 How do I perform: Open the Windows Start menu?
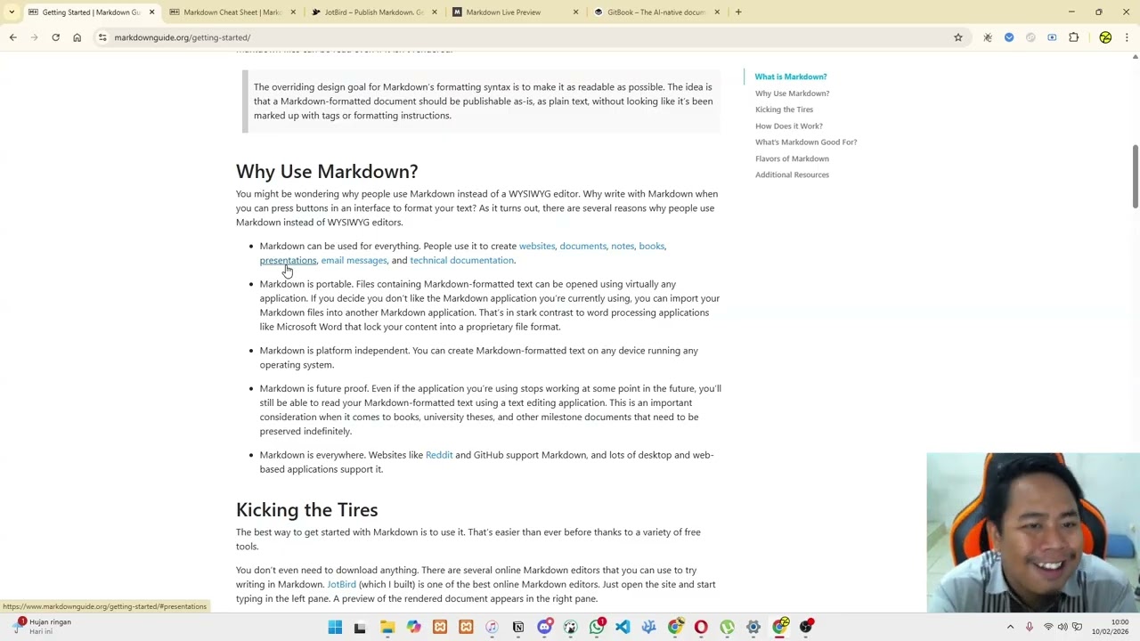click(x=335, y=627)
